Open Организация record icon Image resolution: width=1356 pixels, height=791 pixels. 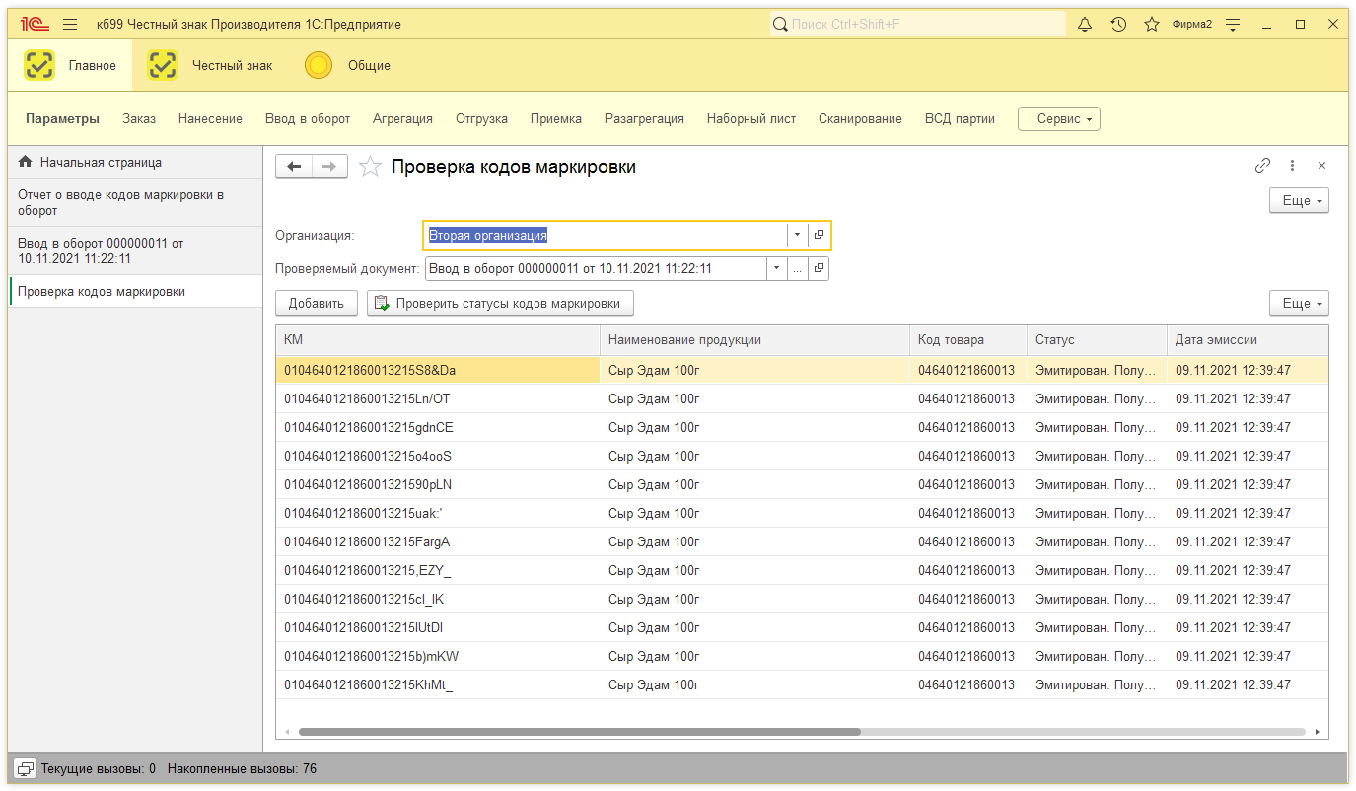(820, 235)
